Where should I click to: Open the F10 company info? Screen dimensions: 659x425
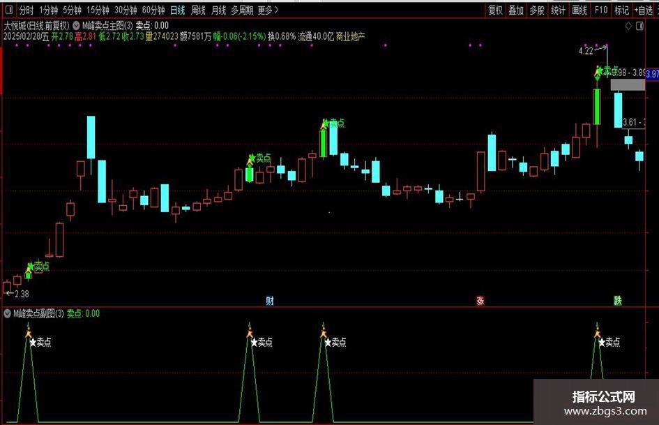click(x=601, y=10)
